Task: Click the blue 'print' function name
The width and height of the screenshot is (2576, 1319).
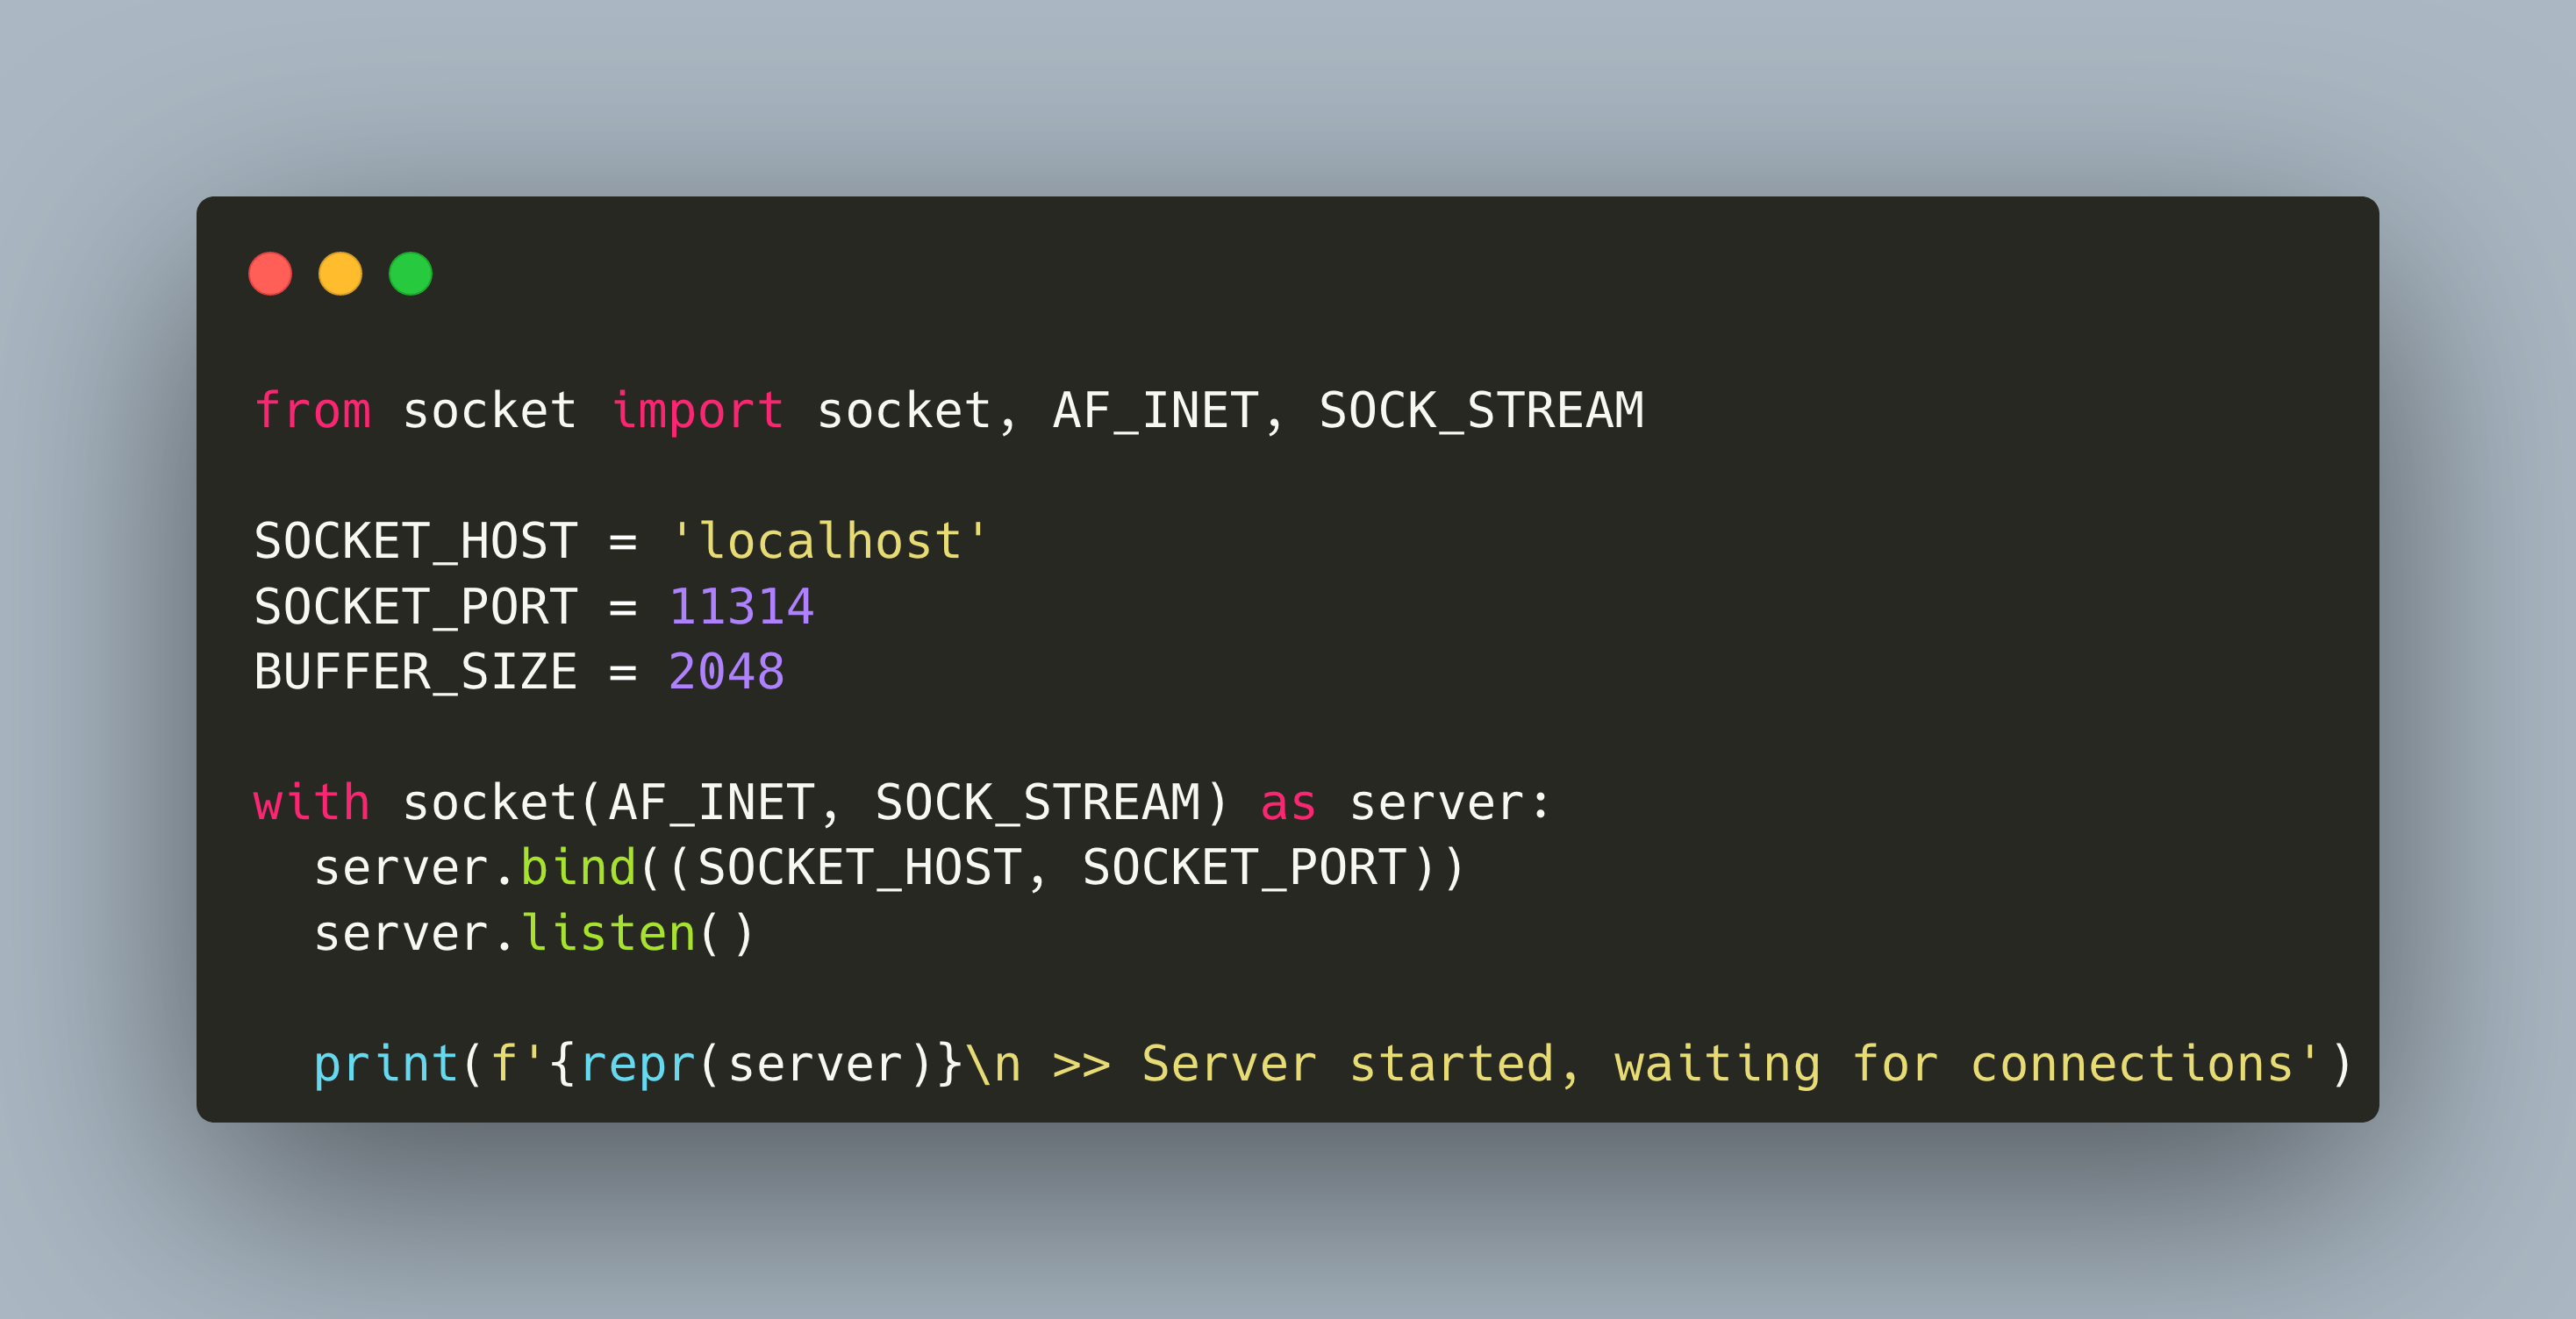Action: coord(386,1064)
